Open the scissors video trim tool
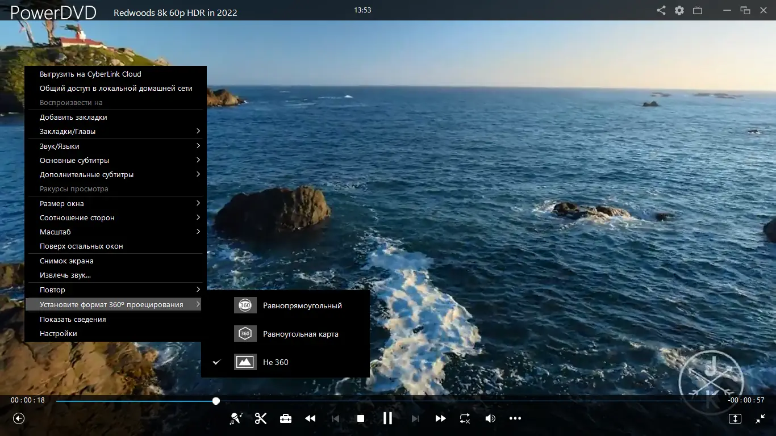This screenshot has width=776, height=436. click(261, 418)
